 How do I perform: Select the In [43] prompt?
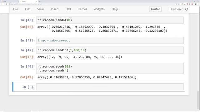(x=27, y=40)
